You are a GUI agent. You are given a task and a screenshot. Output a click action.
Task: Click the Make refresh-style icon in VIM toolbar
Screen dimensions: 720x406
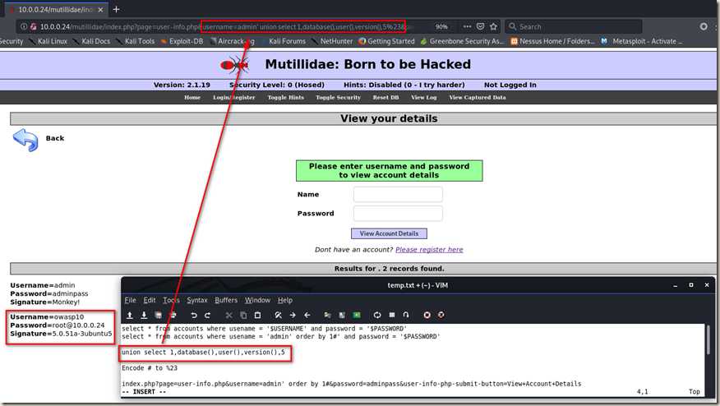377,315
